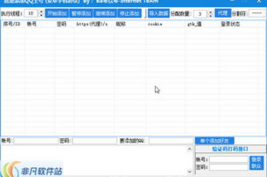Click the blue 代理 (proxy) button

click(223, 13)
